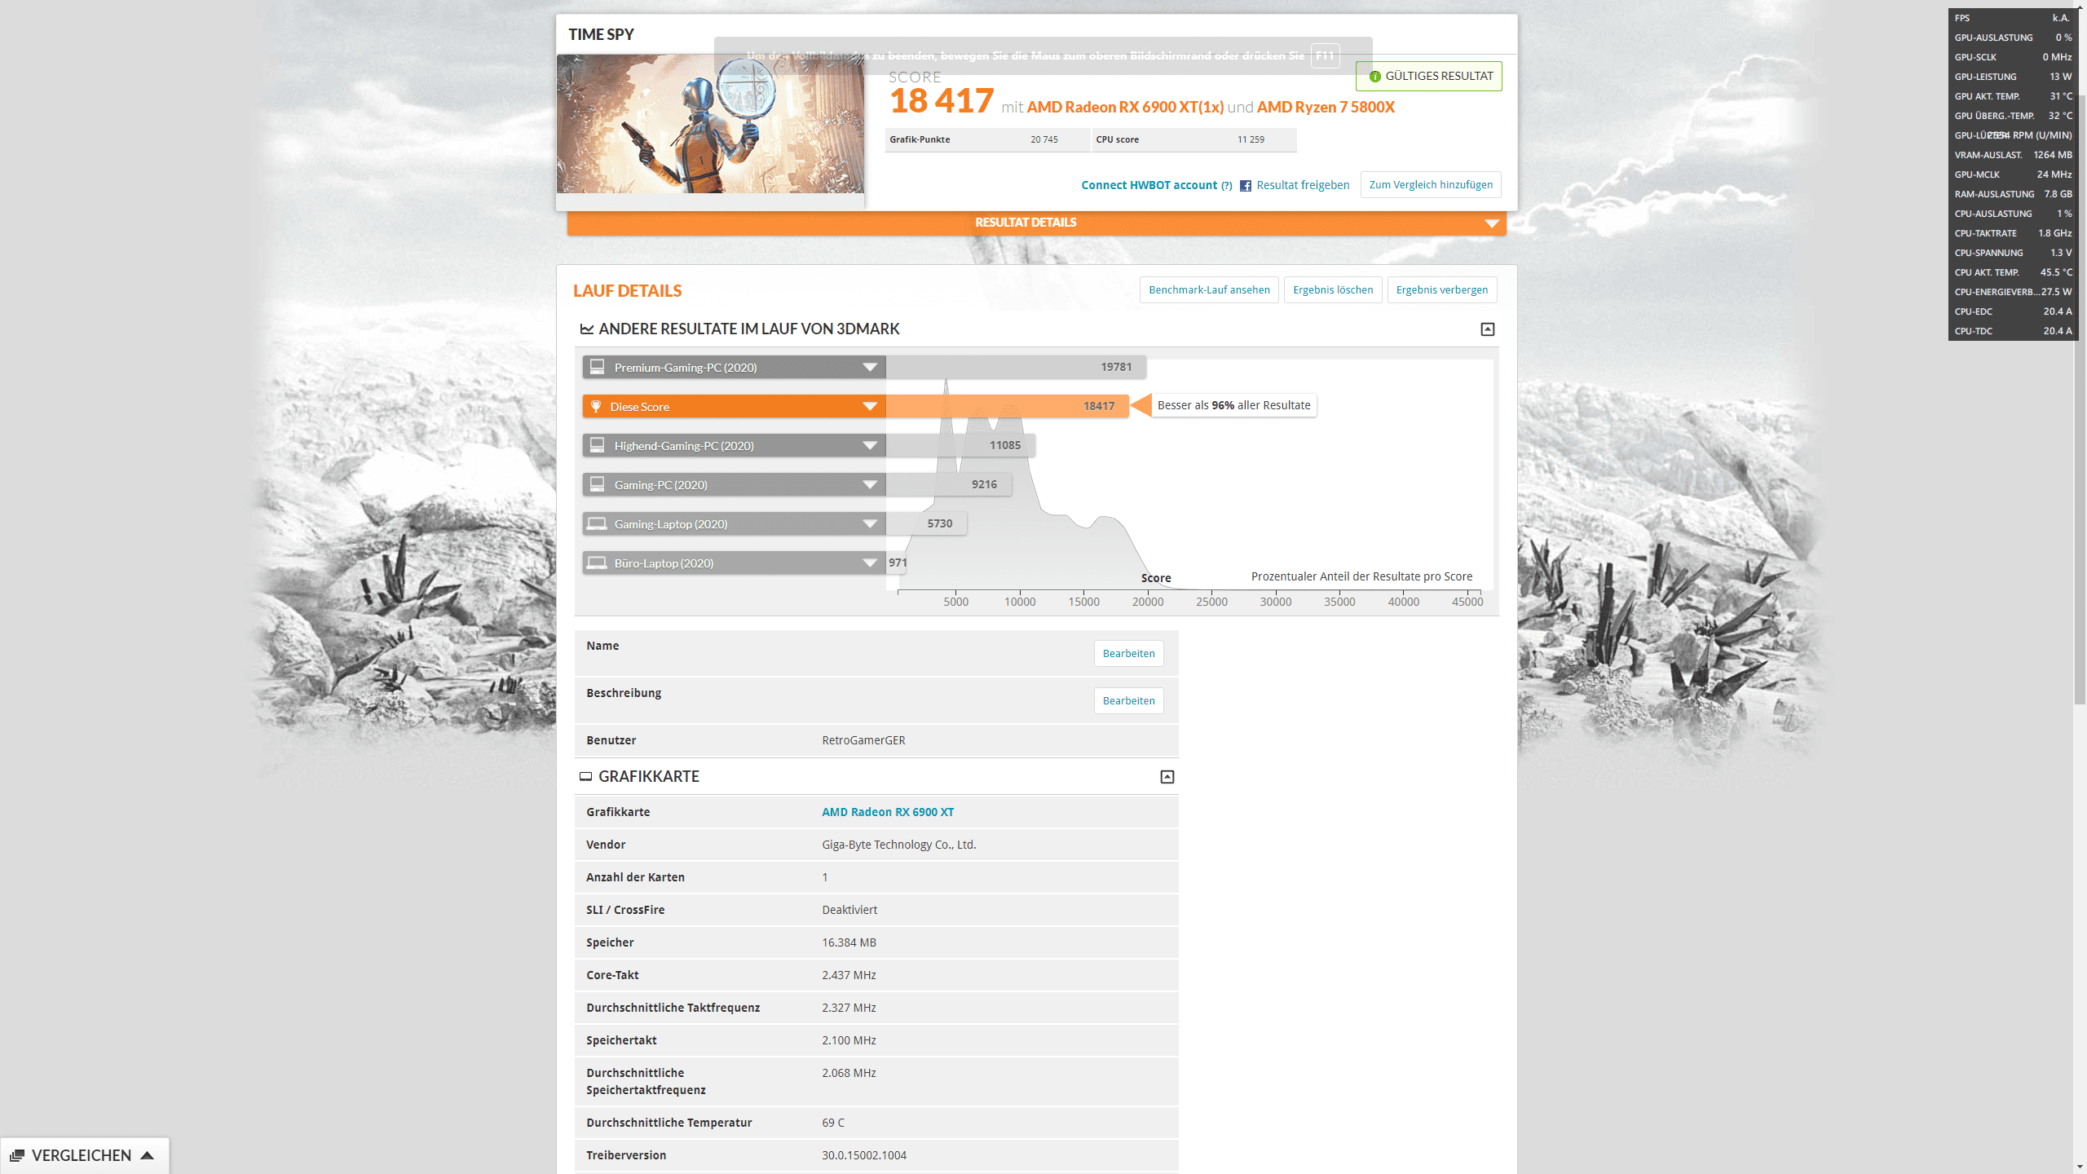The height and width of the screenshot is (1174, 2087).
Task: Click the HWBOT (?) help link
Action: click(1226, 186)
